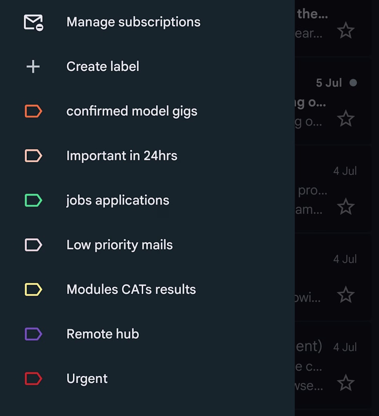The image size is (379, 416).
Task: Tap the plus icon for Create label
Action: point(33,66)
